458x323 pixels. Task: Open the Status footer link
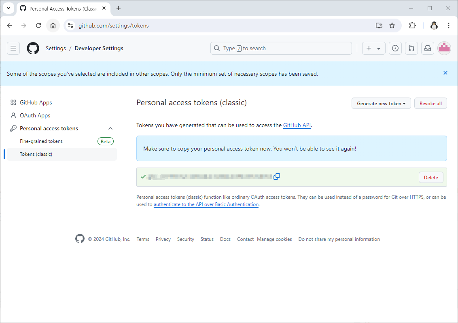207,239
